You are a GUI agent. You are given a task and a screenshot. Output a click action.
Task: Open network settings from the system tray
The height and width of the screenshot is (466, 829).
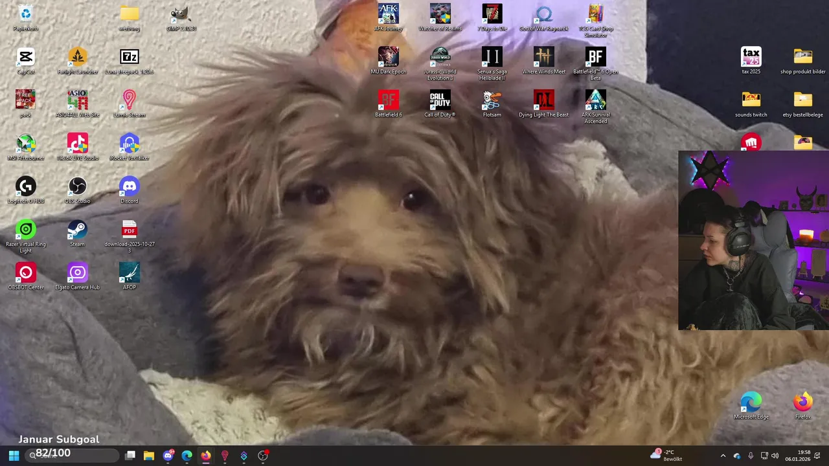(x=764, y=456)
